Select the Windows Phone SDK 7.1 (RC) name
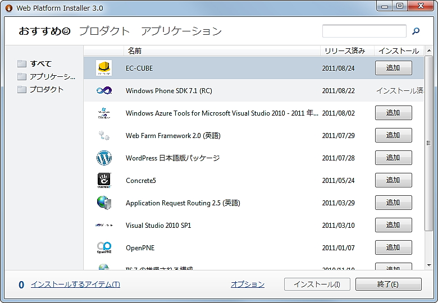438x303 pixels. coord(168,91)
